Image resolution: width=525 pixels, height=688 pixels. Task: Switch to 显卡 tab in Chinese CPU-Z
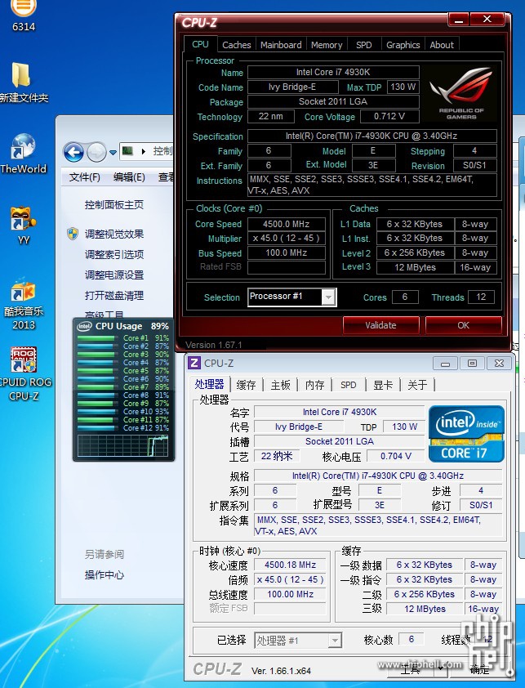coord(382,385)
